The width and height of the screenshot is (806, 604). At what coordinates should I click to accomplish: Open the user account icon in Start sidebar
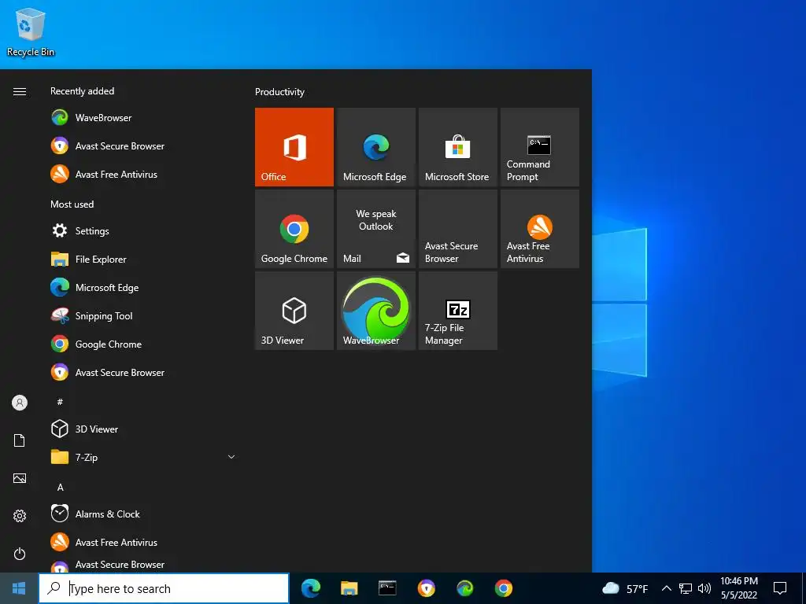point(20,403)
